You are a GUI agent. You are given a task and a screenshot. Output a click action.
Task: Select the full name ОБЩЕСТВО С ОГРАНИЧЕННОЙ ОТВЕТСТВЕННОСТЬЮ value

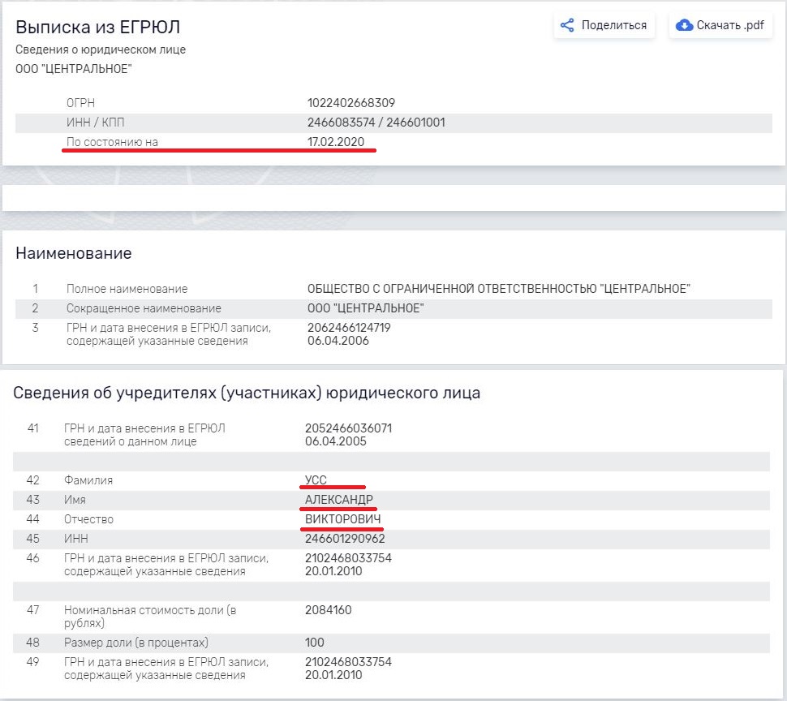tap(498, 289)
